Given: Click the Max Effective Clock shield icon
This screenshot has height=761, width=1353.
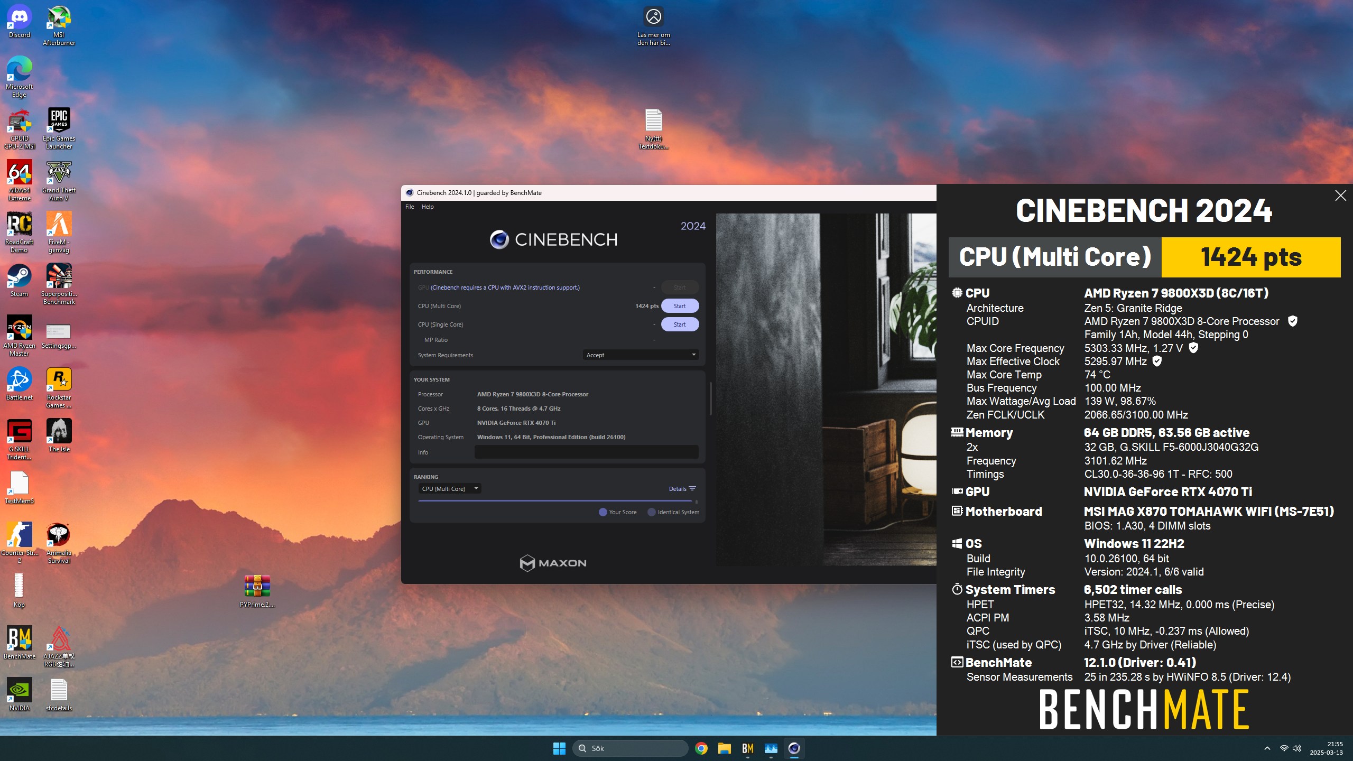Looking at the screenshot, I should [1157, 361].
